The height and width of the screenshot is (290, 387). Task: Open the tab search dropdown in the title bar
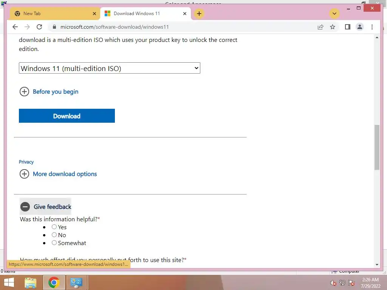[334, 14]
